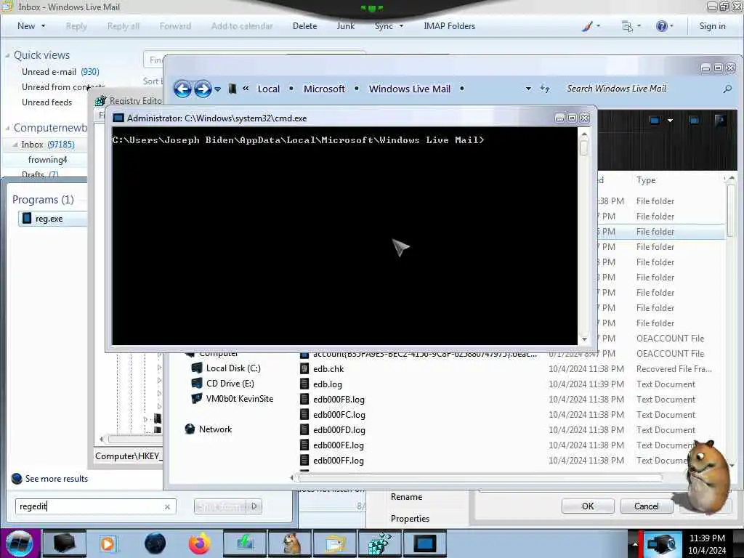Select the edb.chk file
744x558 pixels.
[x=328, y=368]
